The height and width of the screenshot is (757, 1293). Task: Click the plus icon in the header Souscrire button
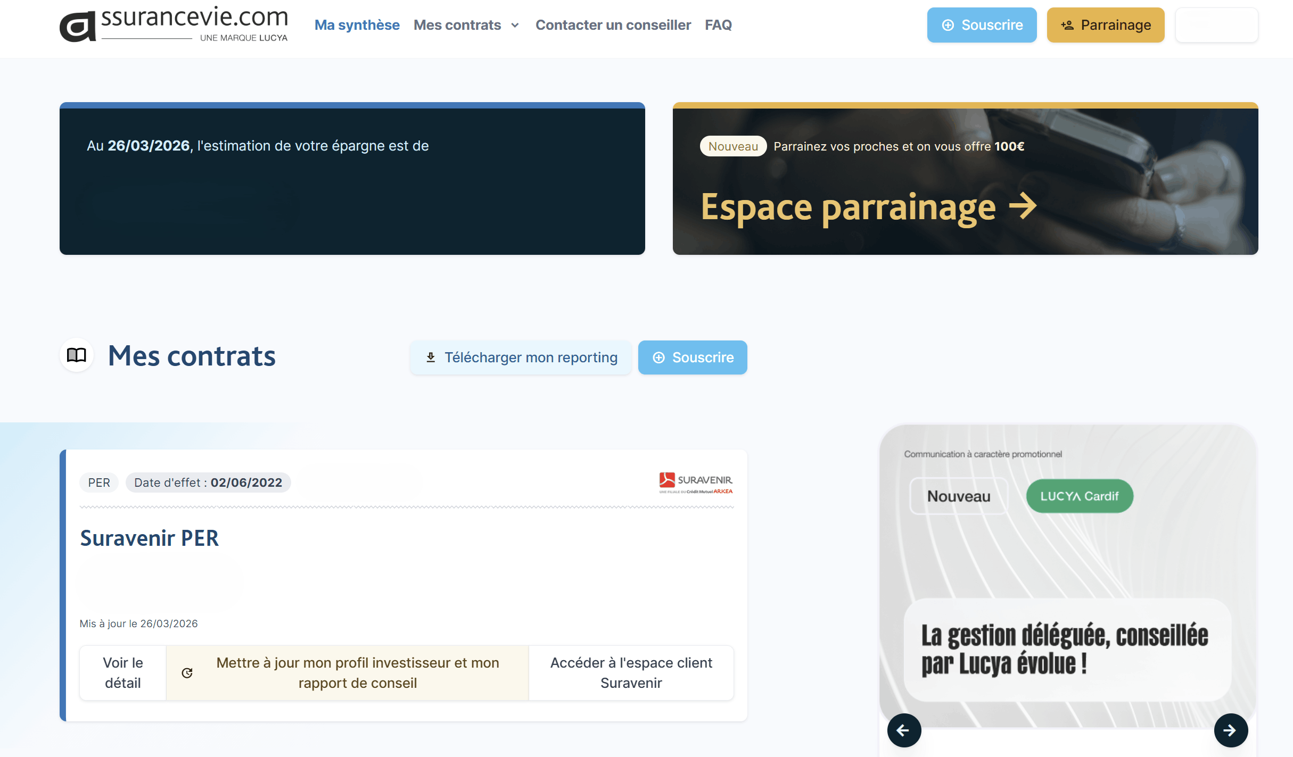tap(948, 24)
